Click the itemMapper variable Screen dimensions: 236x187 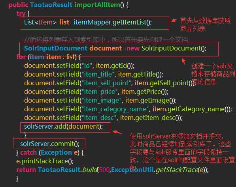[92, 22]
